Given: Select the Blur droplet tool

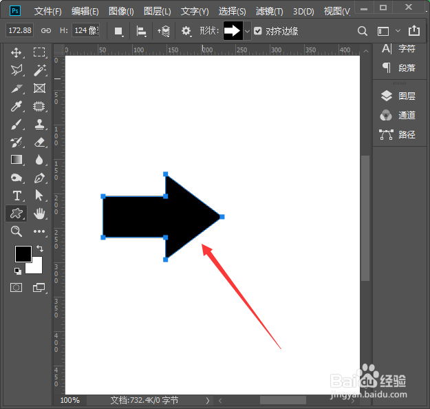Looking at the screenshot, I should 39,160.
